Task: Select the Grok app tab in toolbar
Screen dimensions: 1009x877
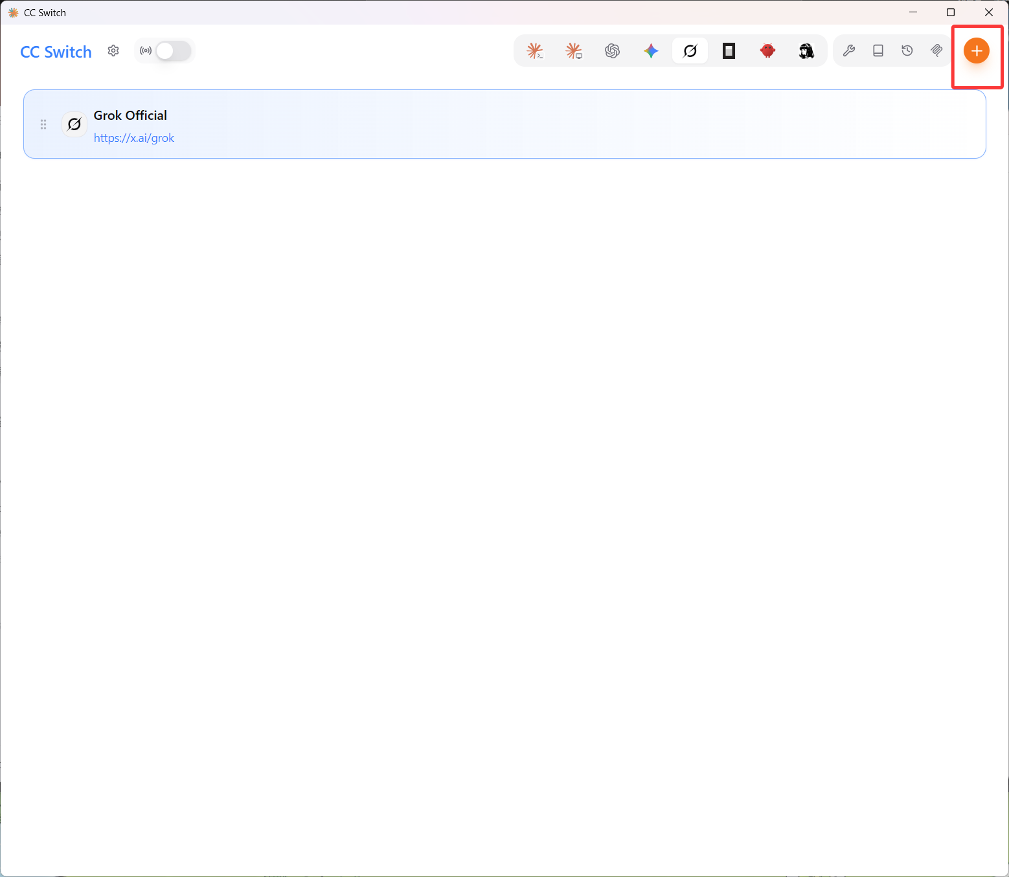Action: (690, 51)
